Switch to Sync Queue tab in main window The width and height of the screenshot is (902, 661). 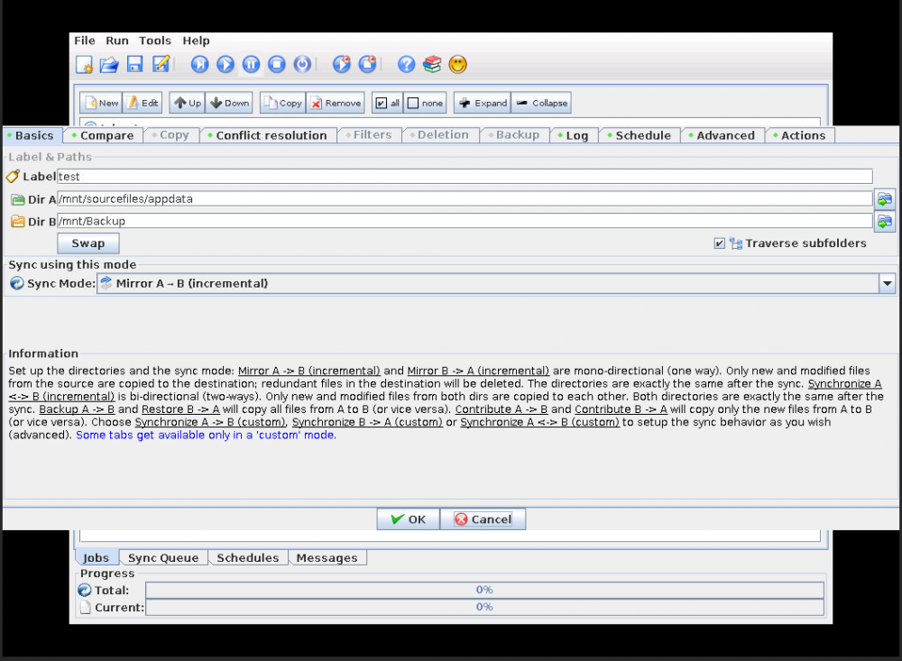[163, 558]
